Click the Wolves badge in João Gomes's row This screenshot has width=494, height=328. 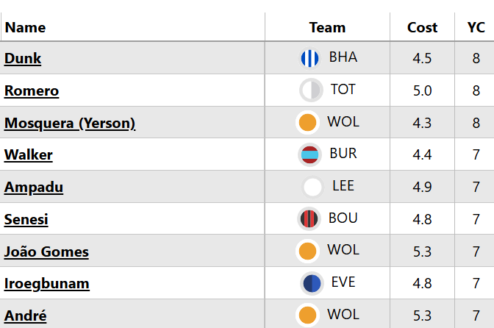[307, 251]
